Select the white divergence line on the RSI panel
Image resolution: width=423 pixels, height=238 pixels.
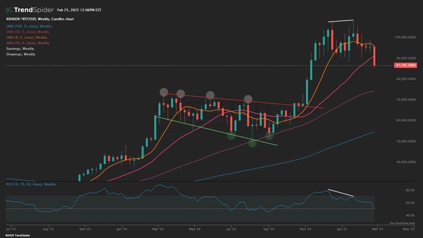(x=341, y=193)
